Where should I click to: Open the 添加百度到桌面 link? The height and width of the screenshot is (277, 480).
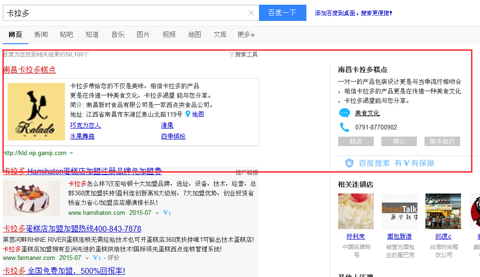[x=353, y=13]
